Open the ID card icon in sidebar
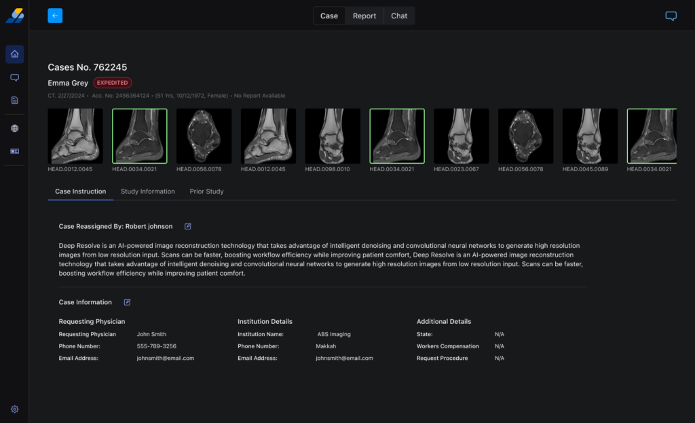 [x=15, y=151]
